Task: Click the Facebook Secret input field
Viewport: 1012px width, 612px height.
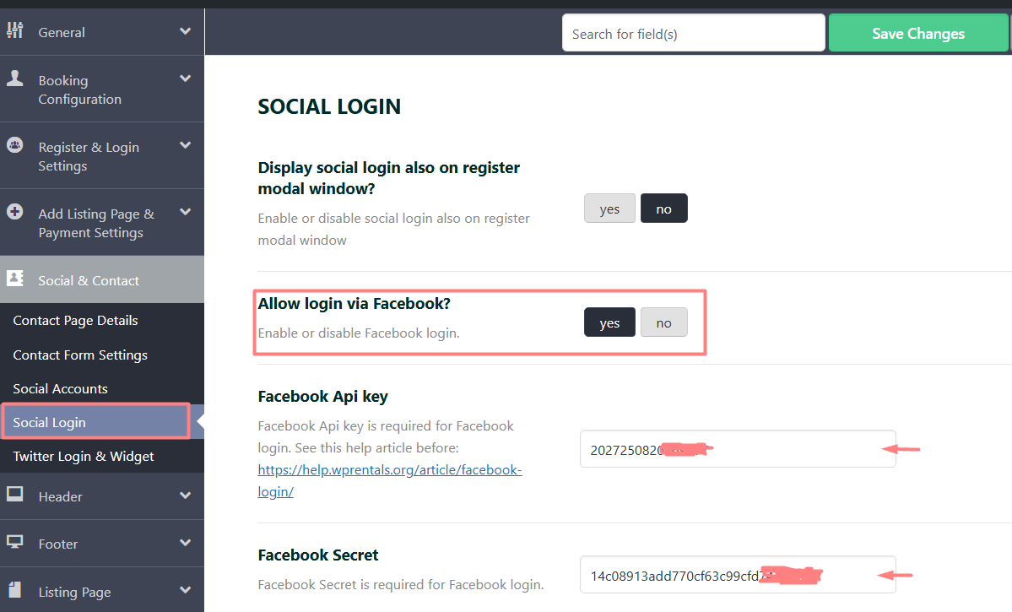Action: pyautogui.click(x=738, y=575)
